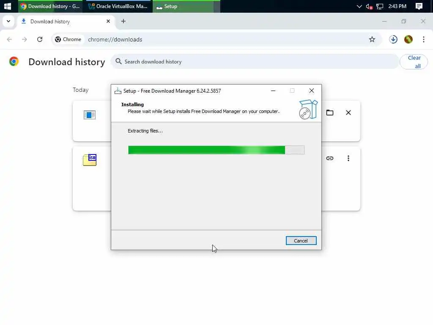Click the Chrome logo beside Download history

(x=14, y=61)
